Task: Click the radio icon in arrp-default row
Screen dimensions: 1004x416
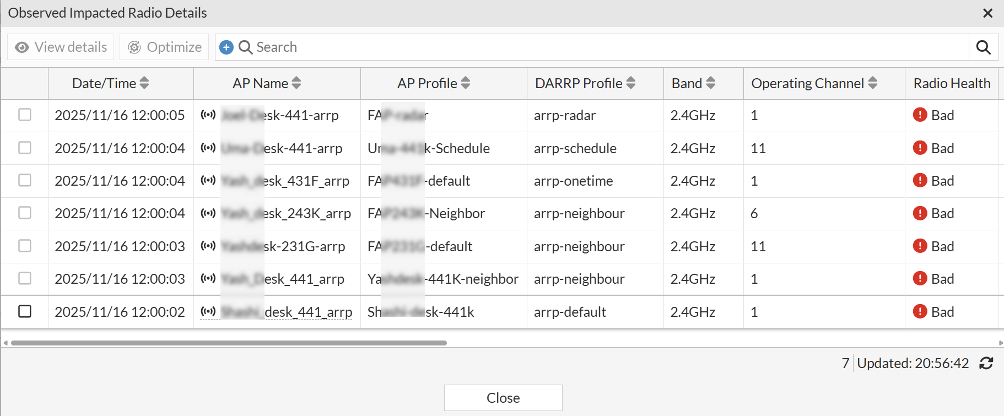Action: (x=208, y=312)
